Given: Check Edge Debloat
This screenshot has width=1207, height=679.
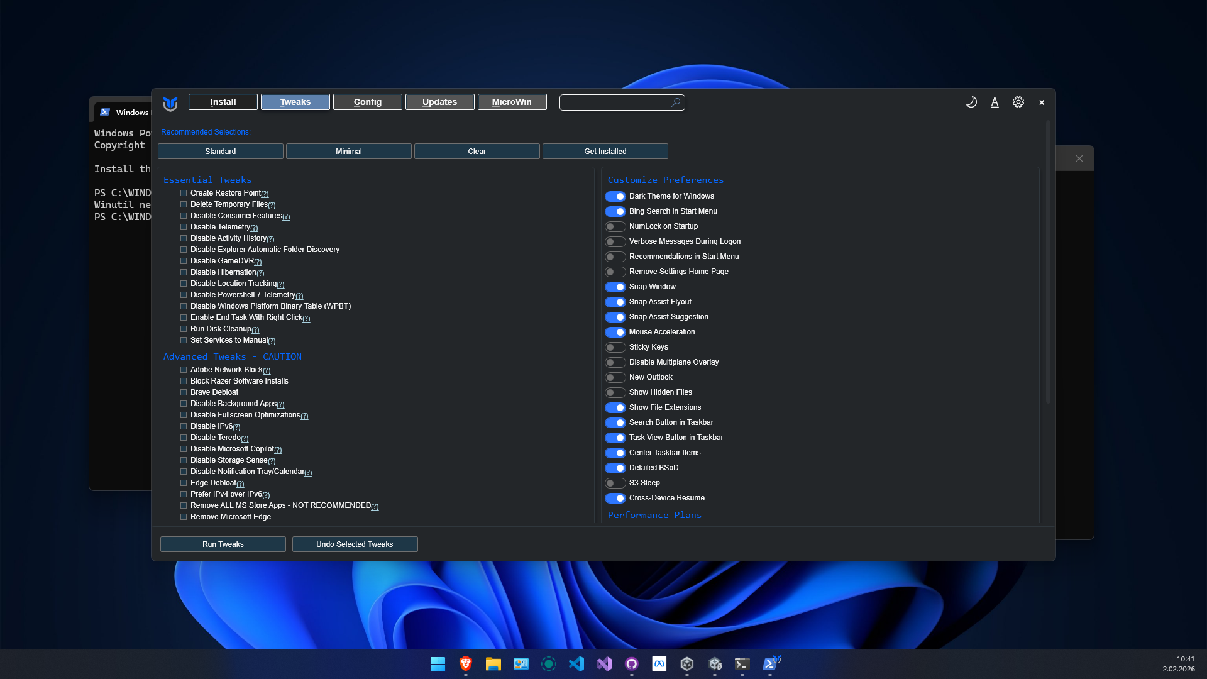Looking at the screenshot, I should [x=184, y=483].
